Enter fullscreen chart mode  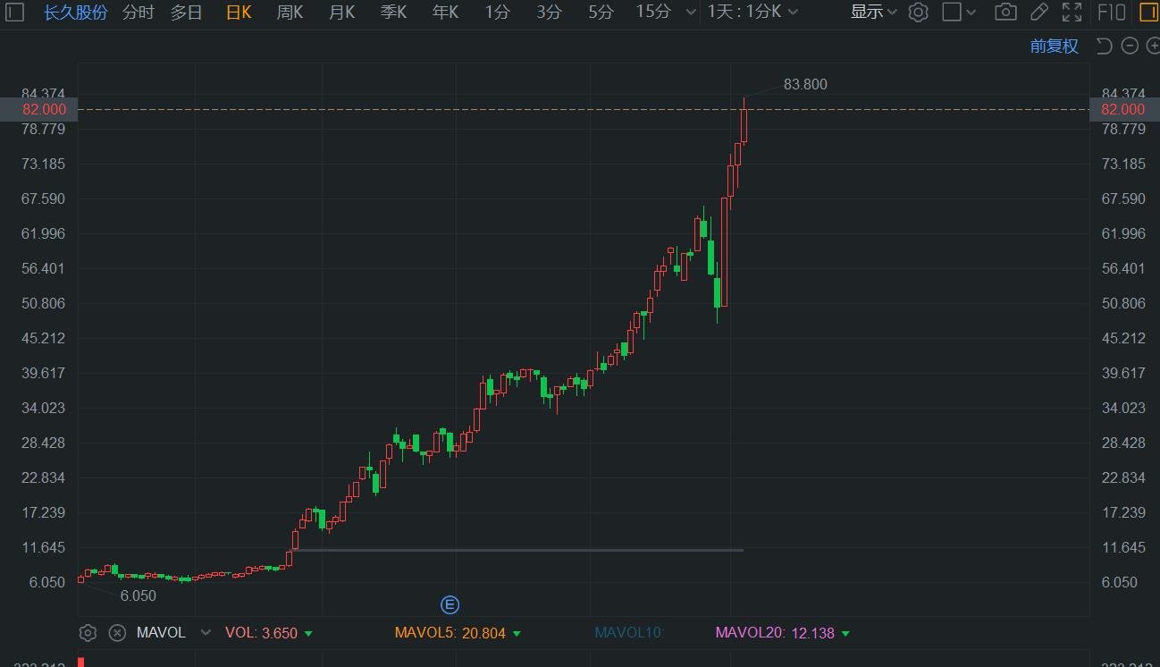tap(1072, 13)
